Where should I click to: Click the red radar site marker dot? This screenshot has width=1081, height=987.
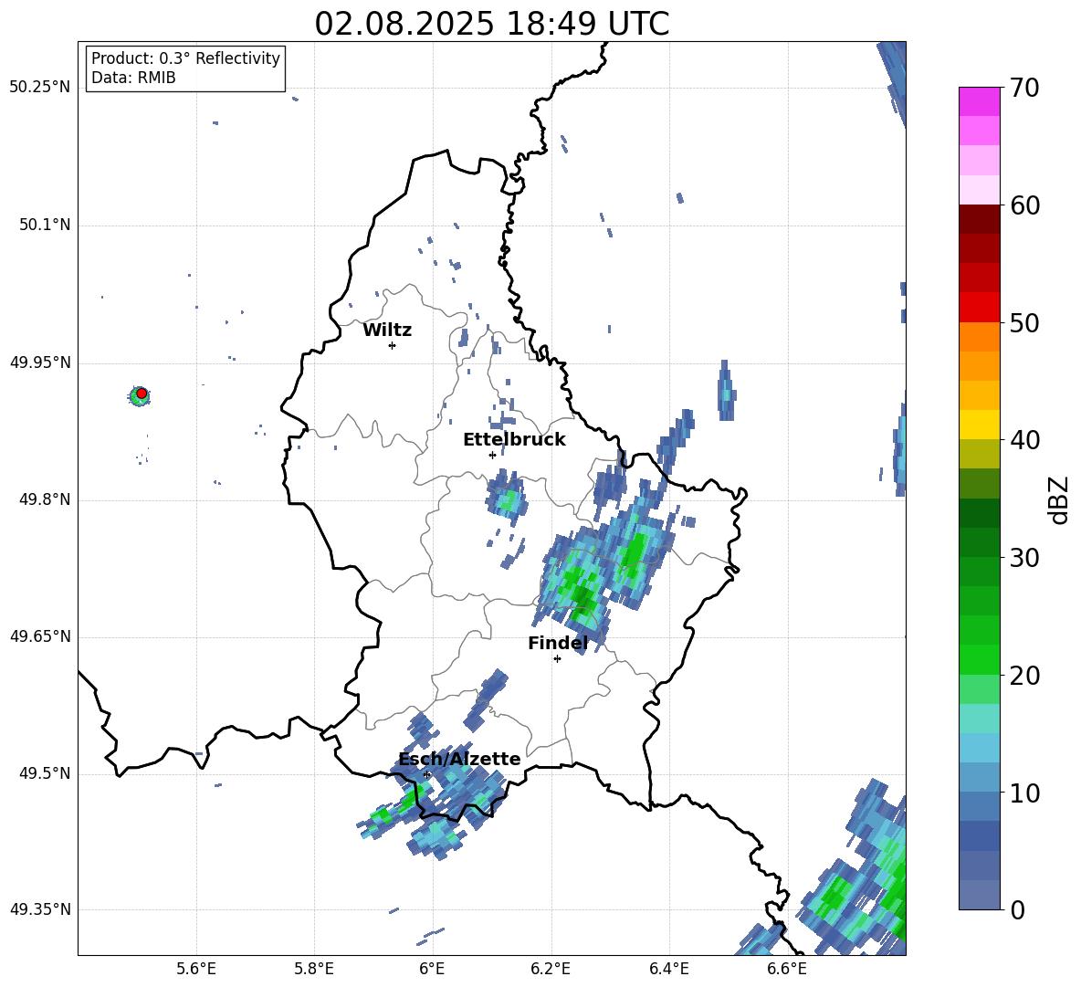[x=142, y=394]
